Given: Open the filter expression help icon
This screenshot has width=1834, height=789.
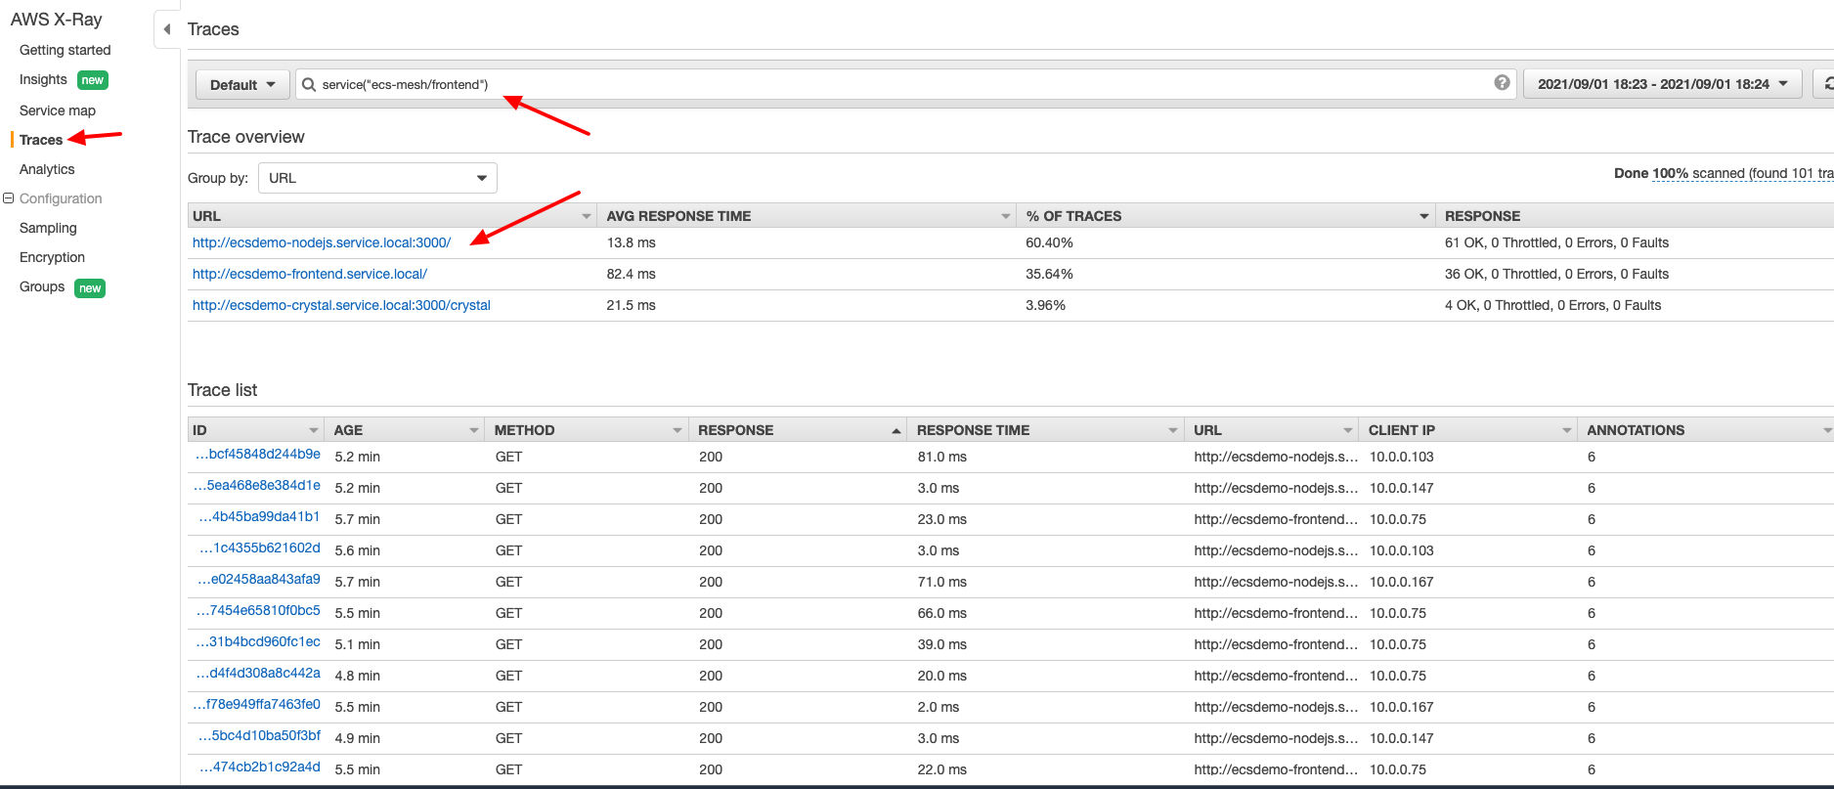Looking at the screenshot, I should click(1502, 83).
